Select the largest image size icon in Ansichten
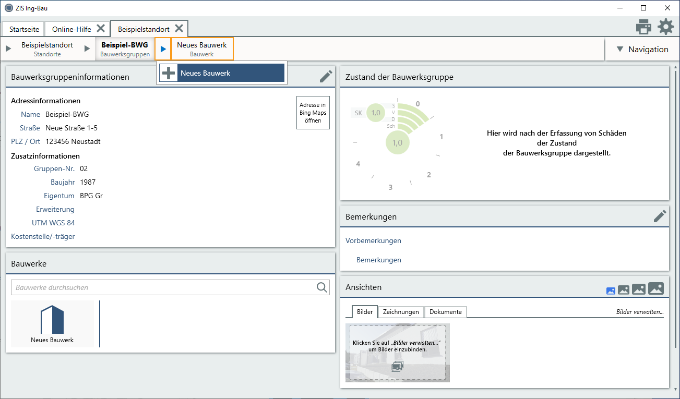Image resolution: width=680 pixels, height=399 pixels. [655, 288]
